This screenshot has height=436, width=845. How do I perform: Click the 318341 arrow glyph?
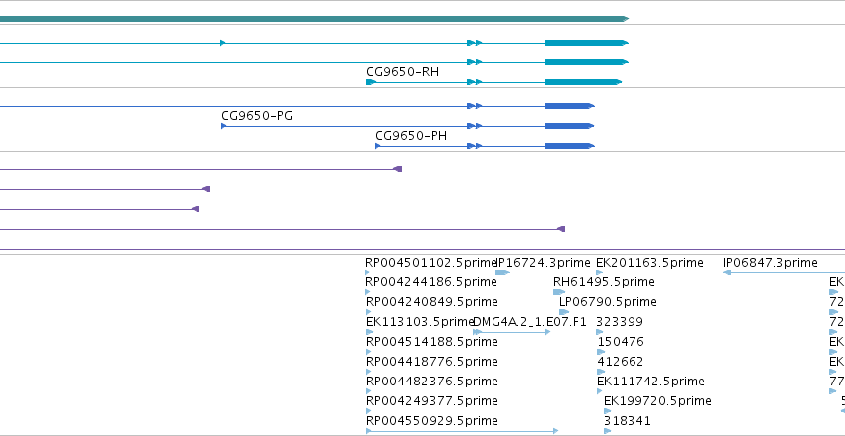(x=608, y=431)
